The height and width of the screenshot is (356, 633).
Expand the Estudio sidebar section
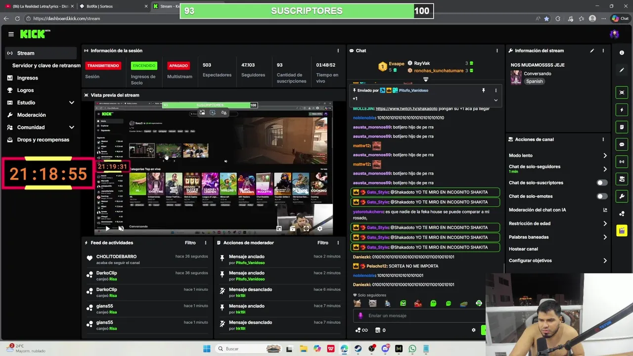pyautogui.click(x=71, y=102)
